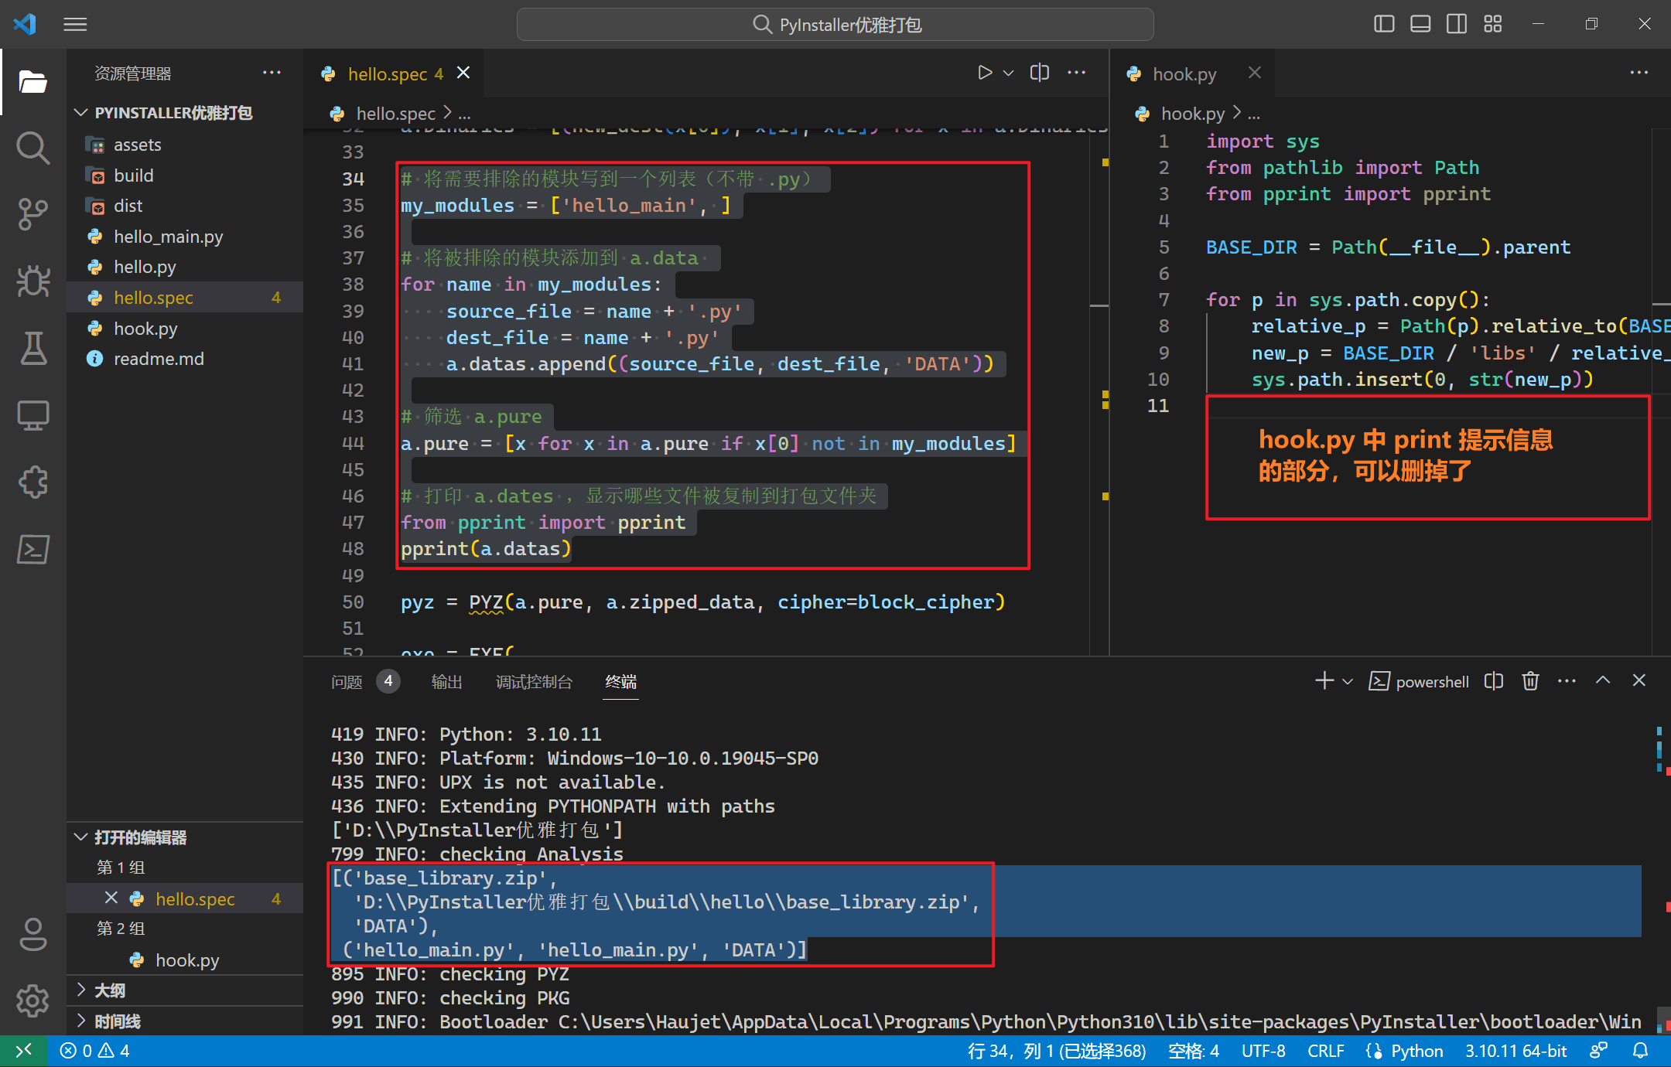Click the CRLF line ending status item
Viewport: 1671px width, 1067px height.
click(x=1325, y=1051)
